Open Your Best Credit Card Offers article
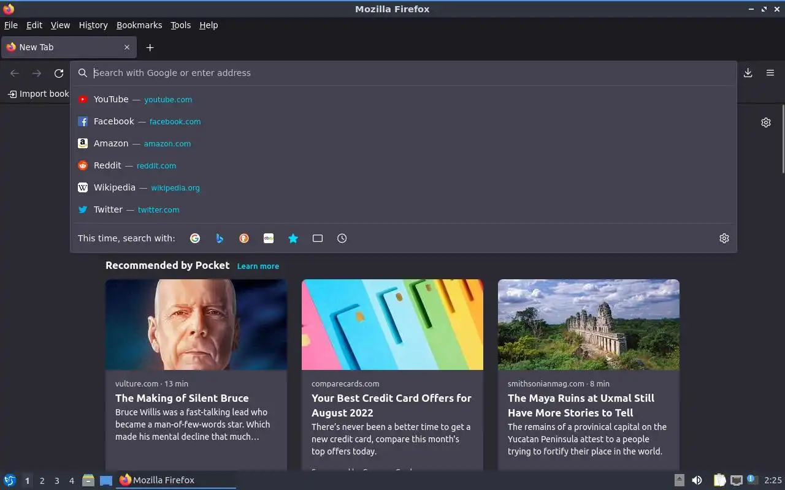785x490 pixels. point(391,405)
